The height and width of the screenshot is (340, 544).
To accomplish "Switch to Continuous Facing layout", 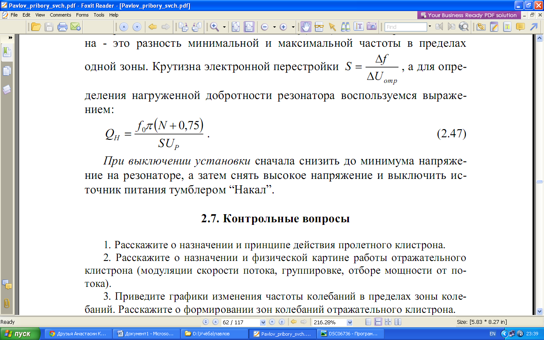I will click(x=398, y=322).
